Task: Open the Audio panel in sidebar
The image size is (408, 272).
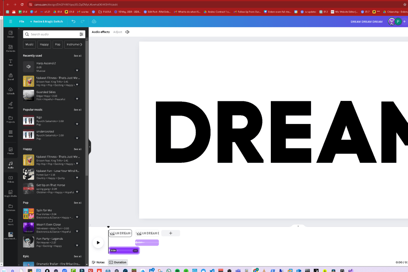Action: point(10,165)
